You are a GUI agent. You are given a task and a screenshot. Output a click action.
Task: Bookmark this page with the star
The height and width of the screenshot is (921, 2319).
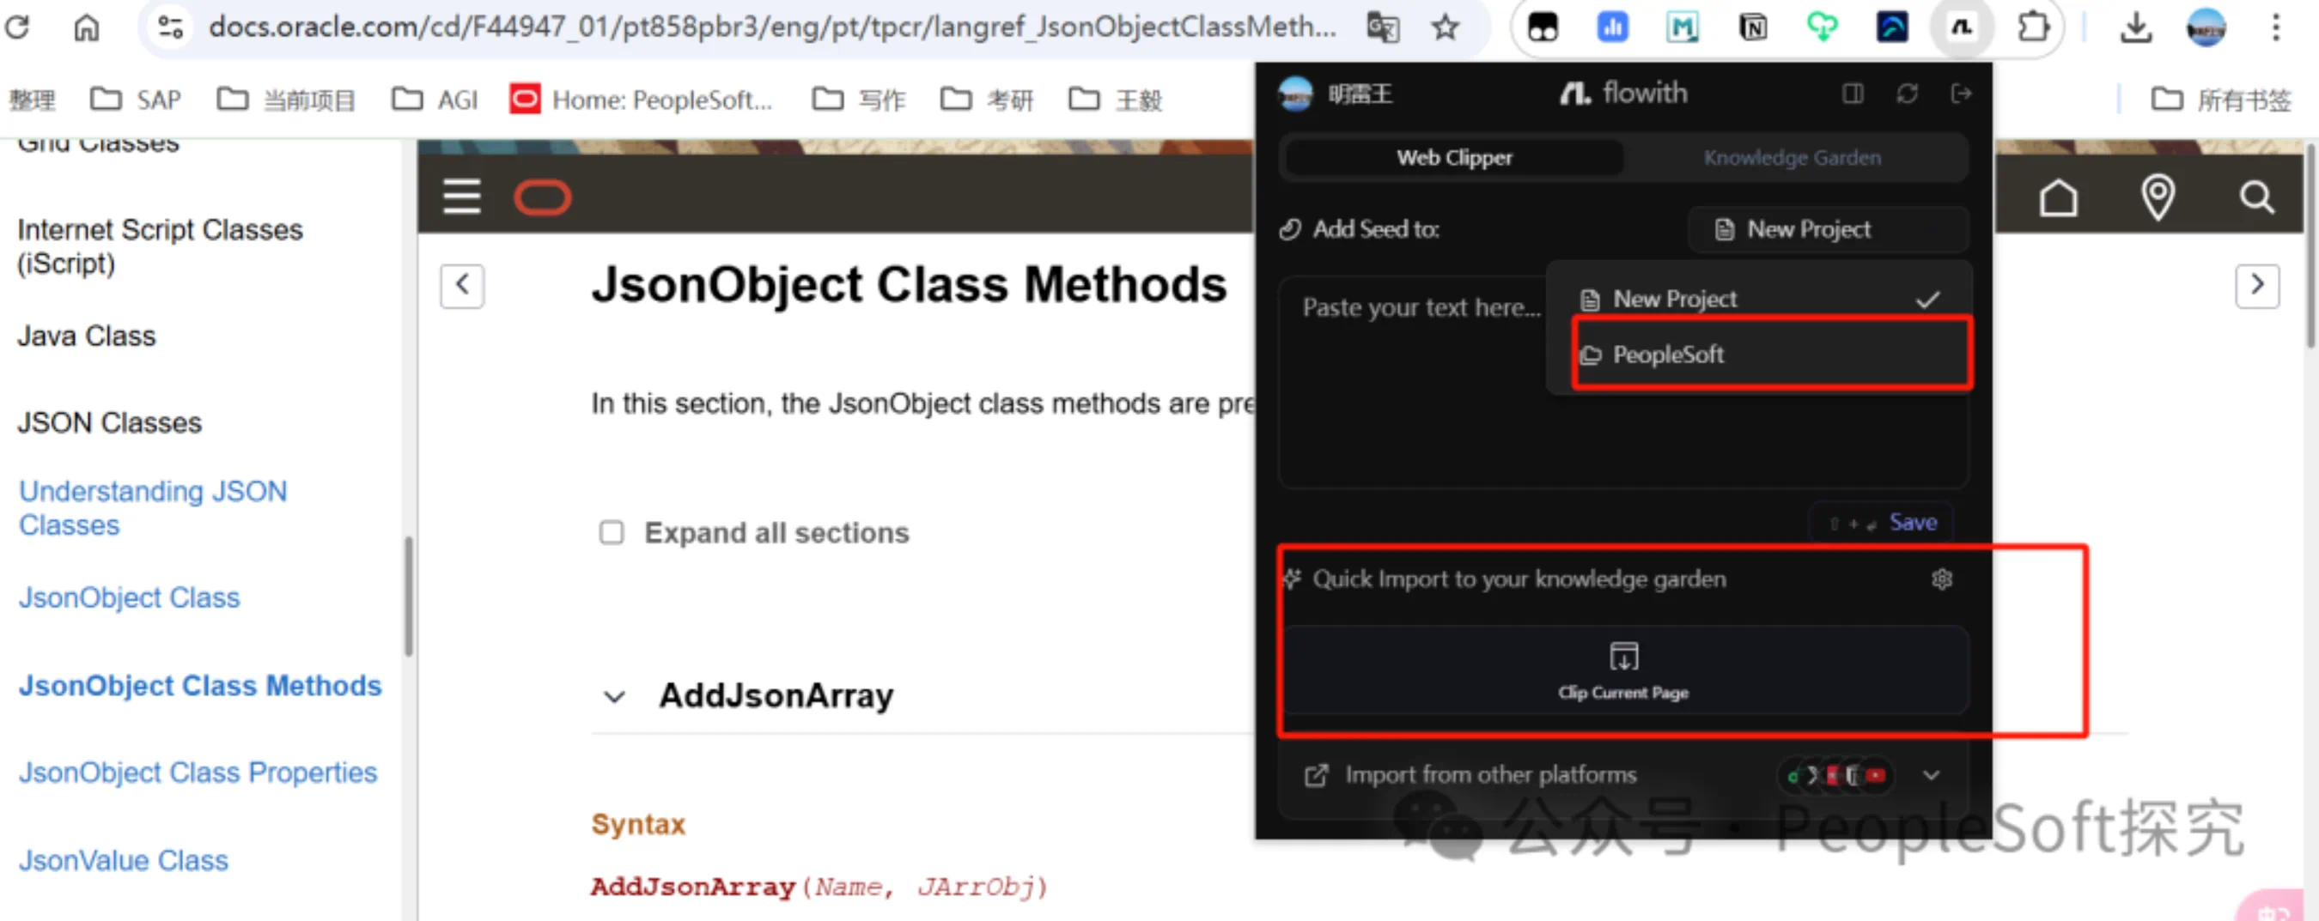pos(1445,27)
